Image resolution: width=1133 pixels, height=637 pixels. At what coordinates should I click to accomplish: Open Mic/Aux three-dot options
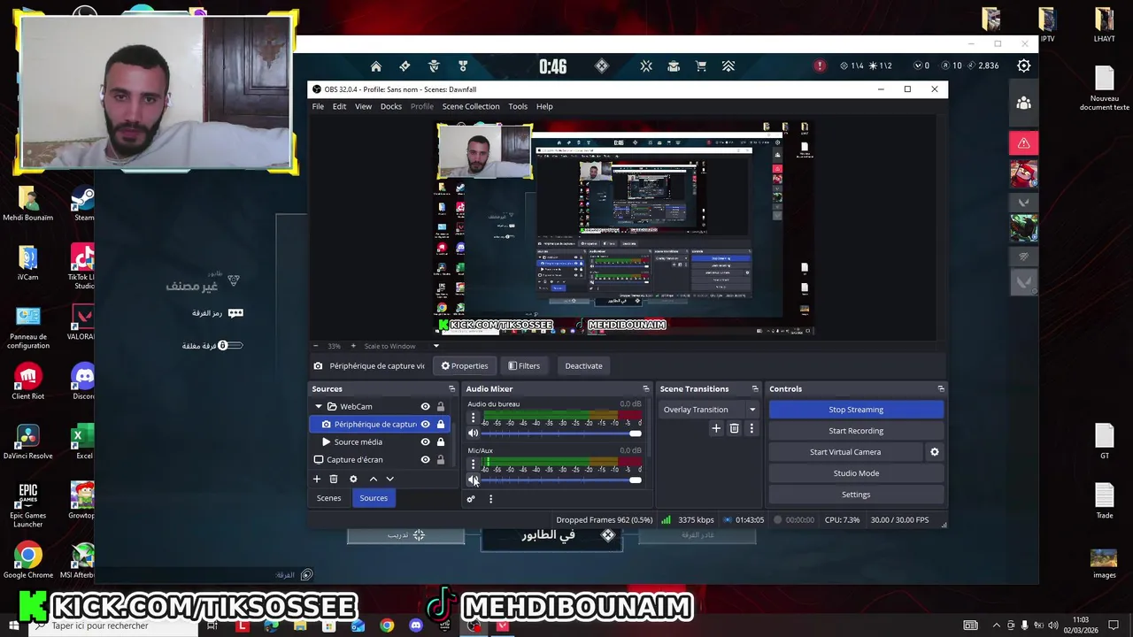click(x=473, y=464)
